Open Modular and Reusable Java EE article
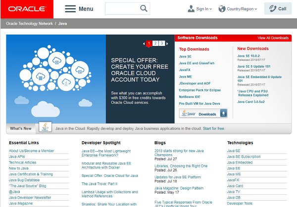 [x=106, y=166]
